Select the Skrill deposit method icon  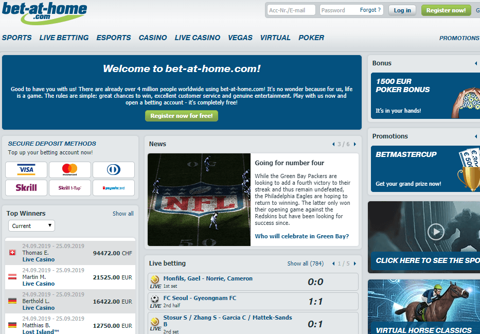[x=26, y=188]
